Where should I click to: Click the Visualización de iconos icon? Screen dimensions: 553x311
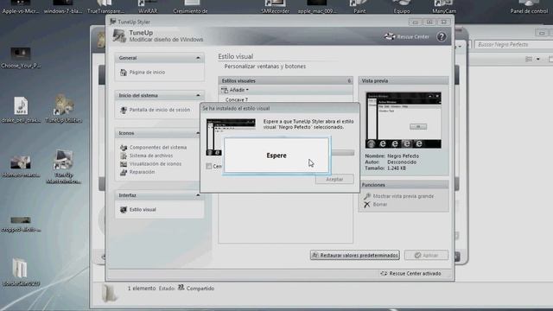tap(123, 164)
